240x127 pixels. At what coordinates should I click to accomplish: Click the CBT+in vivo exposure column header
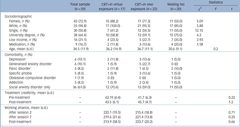142,7
